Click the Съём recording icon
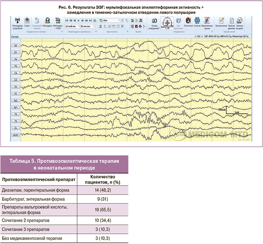The height and width of the screenshot is (244, 263). click(x=27, y=21)
